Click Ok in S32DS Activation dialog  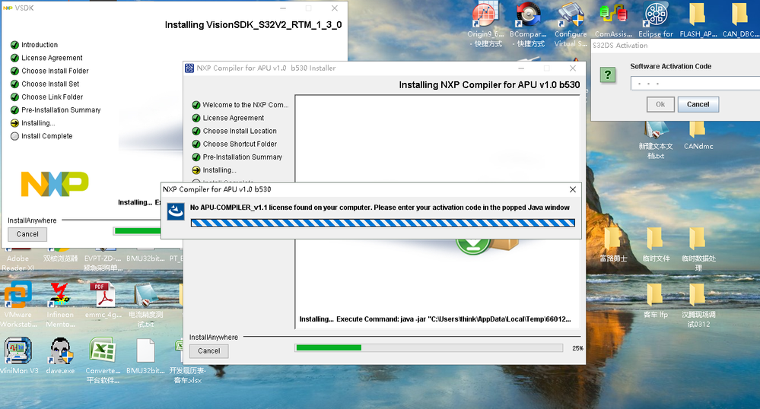(660, 104)
